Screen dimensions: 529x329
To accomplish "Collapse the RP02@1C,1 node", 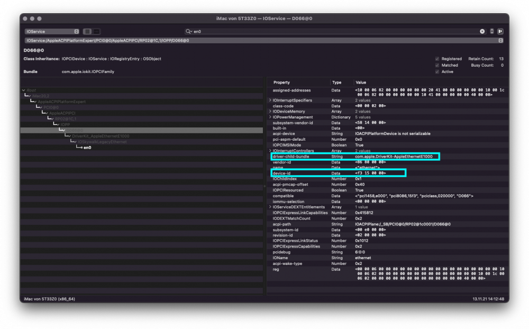I will pos(52,119).
